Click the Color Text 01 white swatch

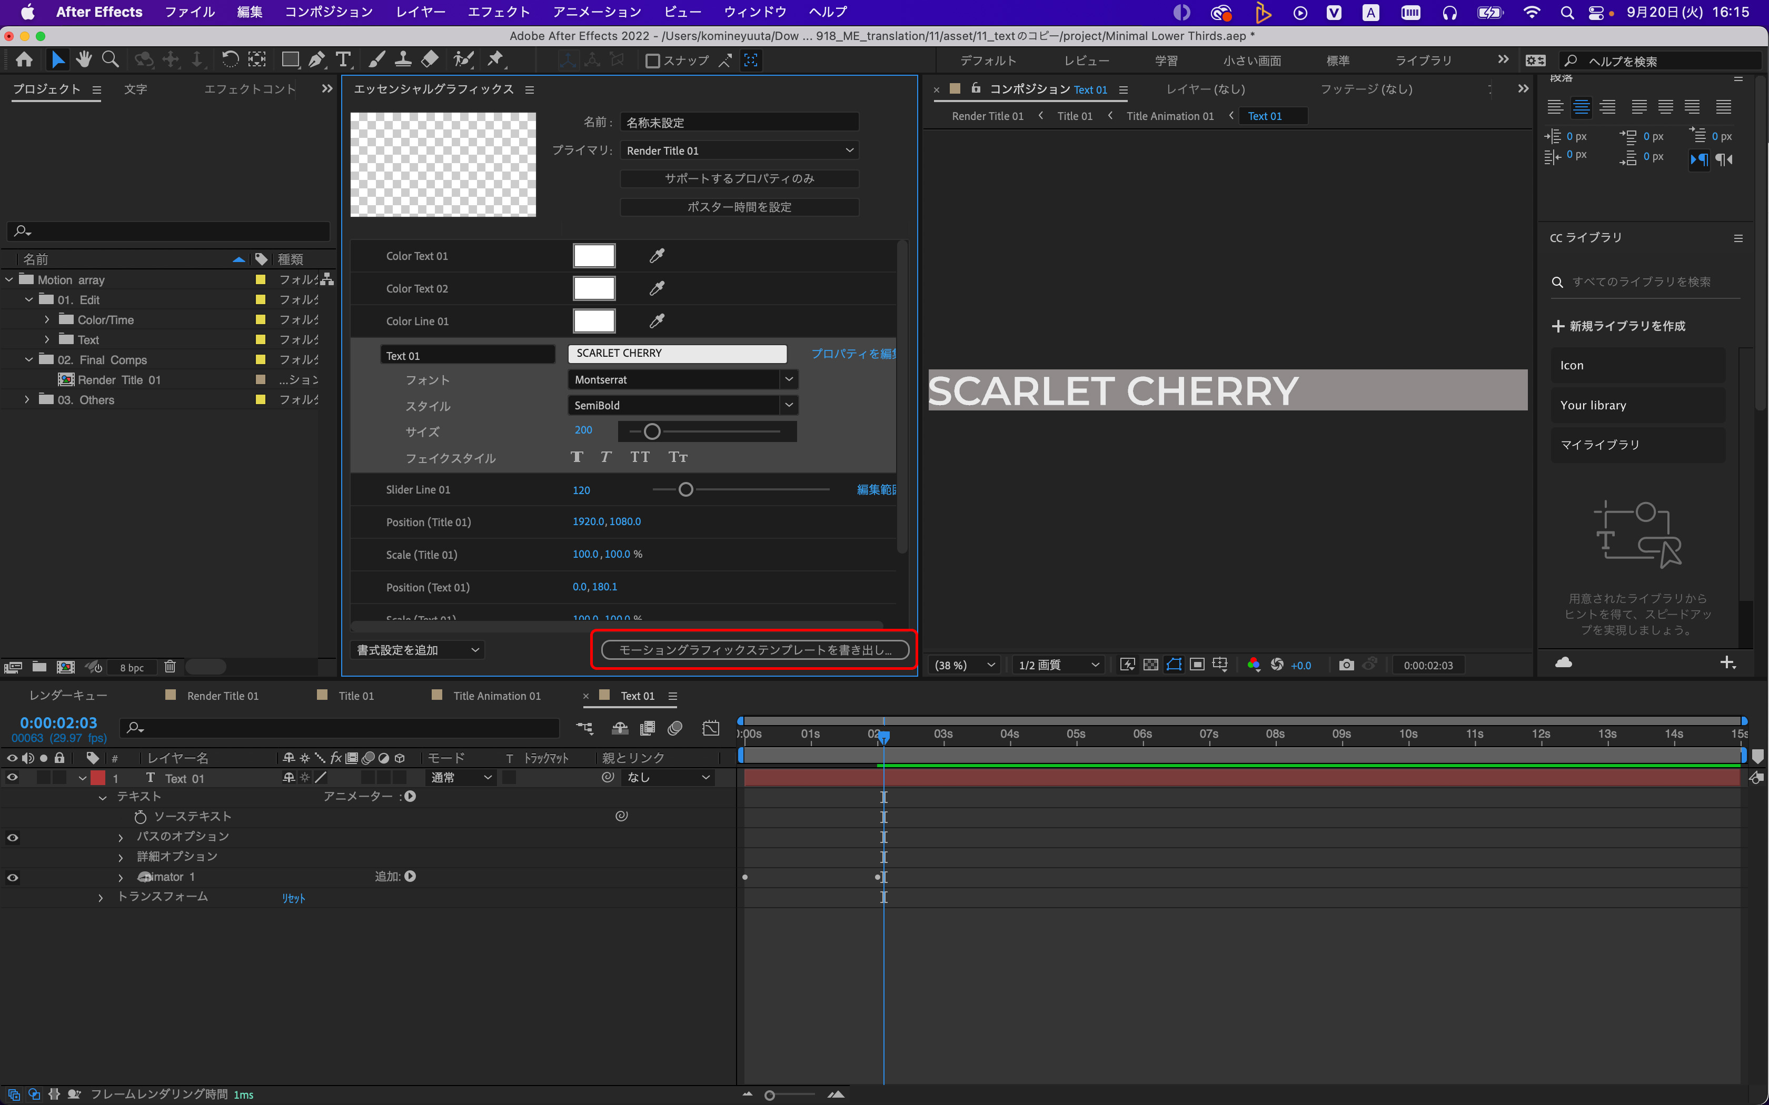(x=593, y=256)
